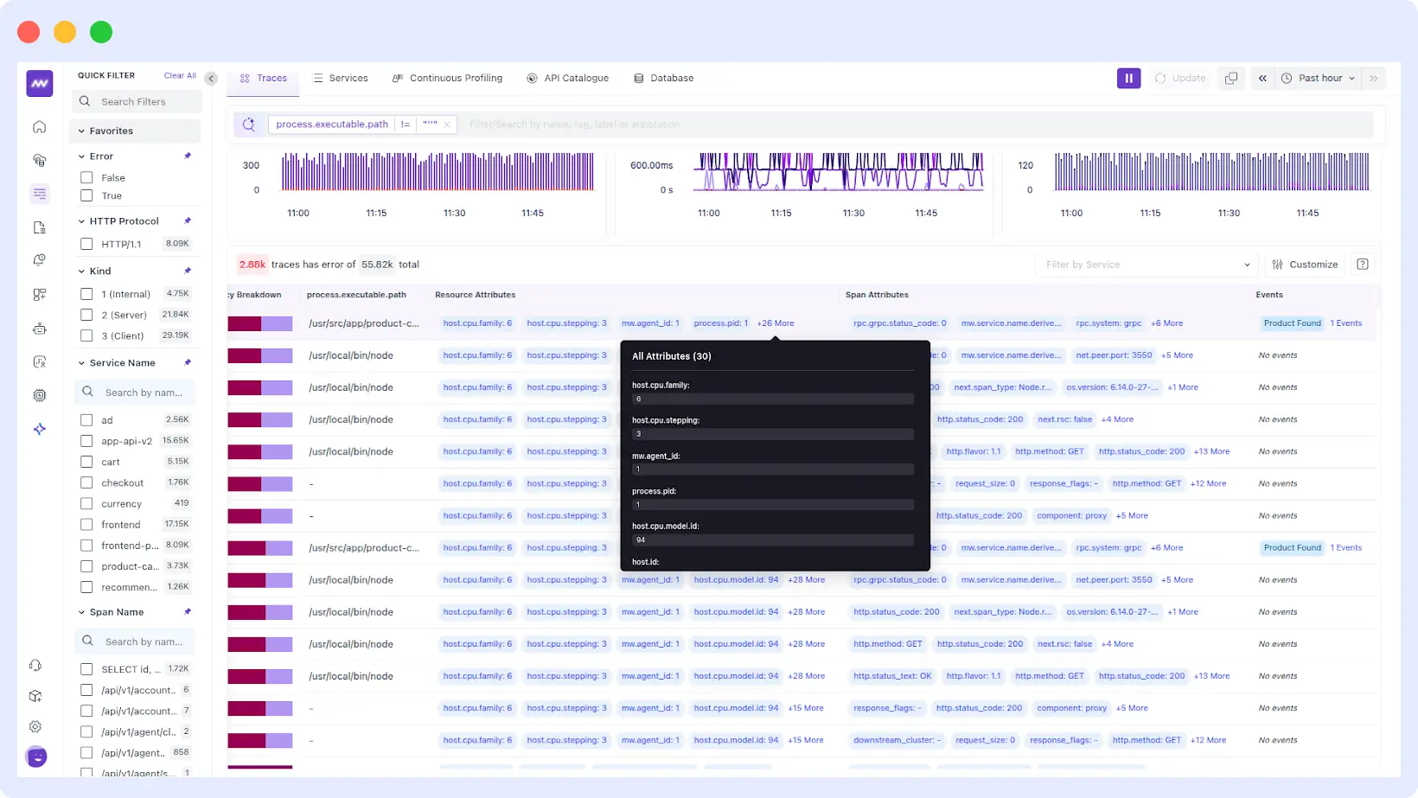Unpin the Span Name filter group
This screenshot has width=1418, height=798.
point(188,611)
